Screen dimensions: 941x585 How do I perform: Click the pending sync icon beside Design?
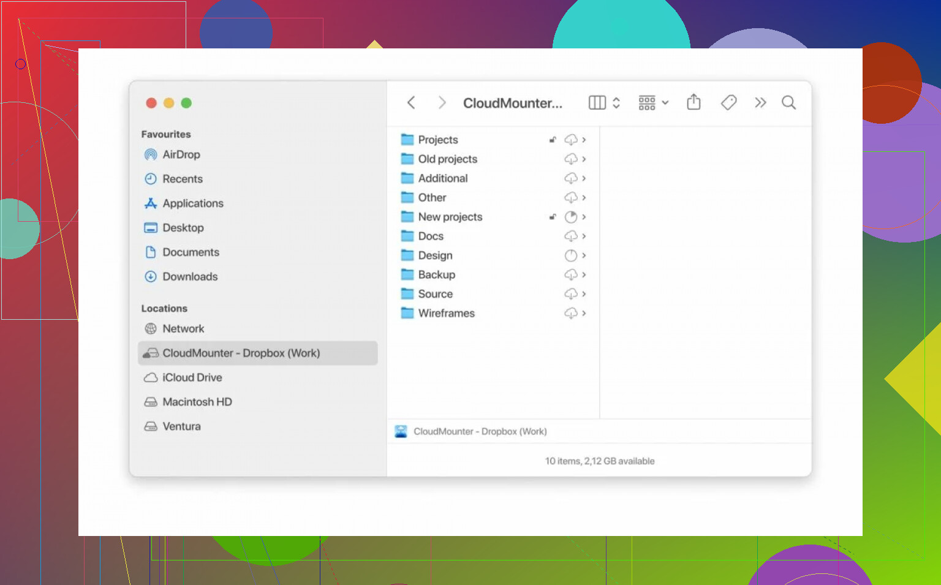[570, 255]
